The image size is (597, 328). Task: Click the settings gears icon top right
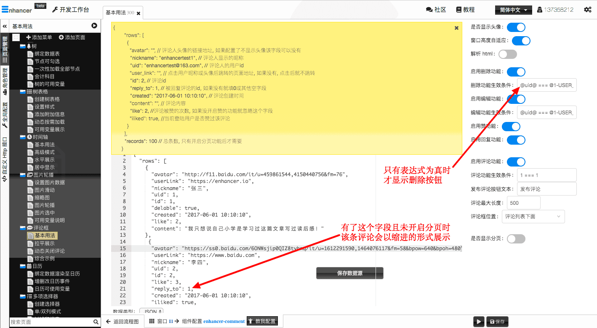(x=587, y=10)
